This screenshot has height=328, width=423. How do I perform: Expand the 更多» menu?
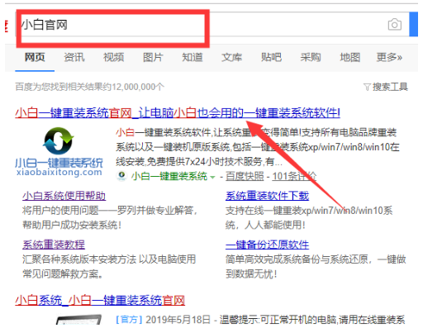point(389,57)
